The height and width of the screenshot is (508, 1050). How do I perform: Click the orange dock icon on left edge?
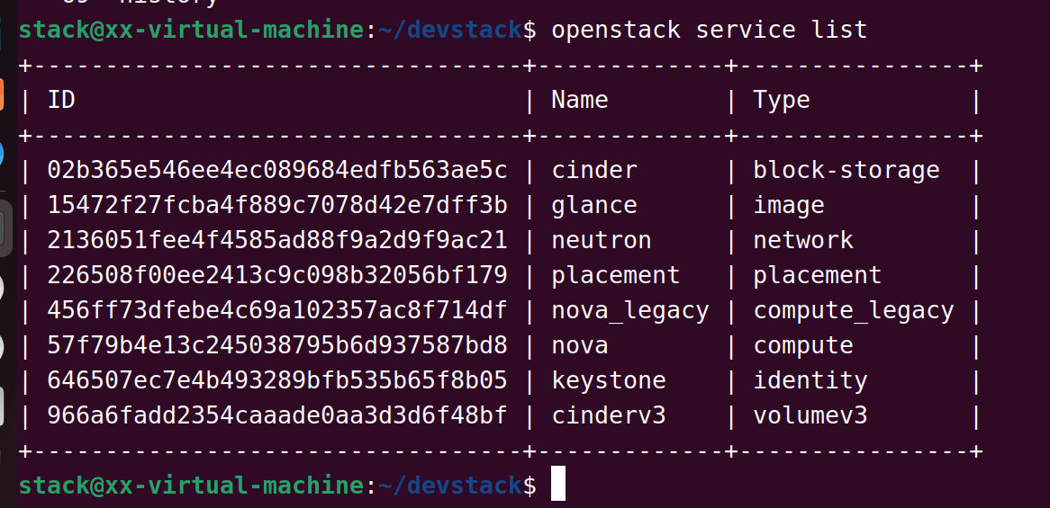(3, 94)
